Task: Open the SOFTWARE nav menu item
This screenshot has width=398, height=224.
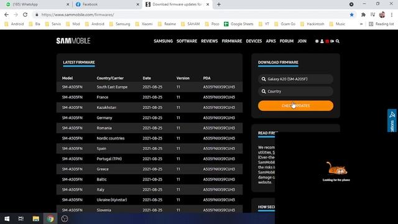Action: [x=187, y=41]
